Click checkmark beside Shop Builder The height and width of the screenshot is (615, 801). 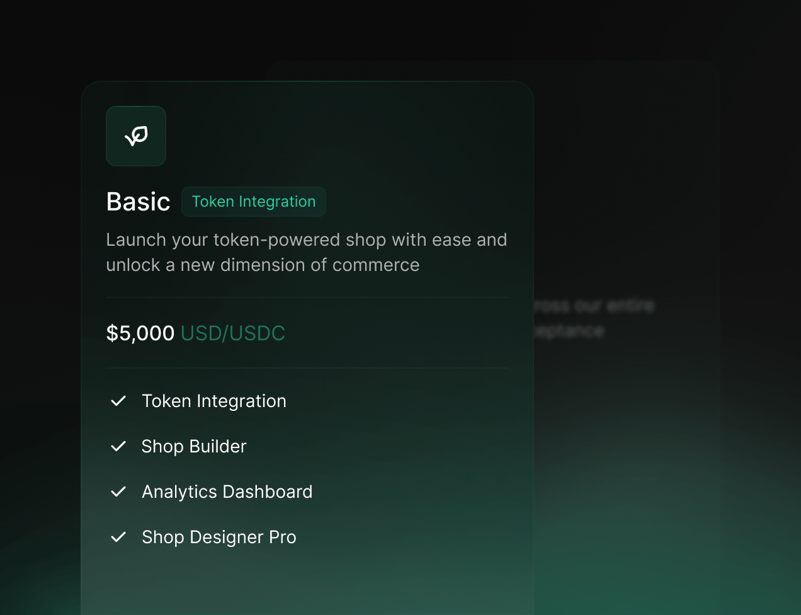118,446
